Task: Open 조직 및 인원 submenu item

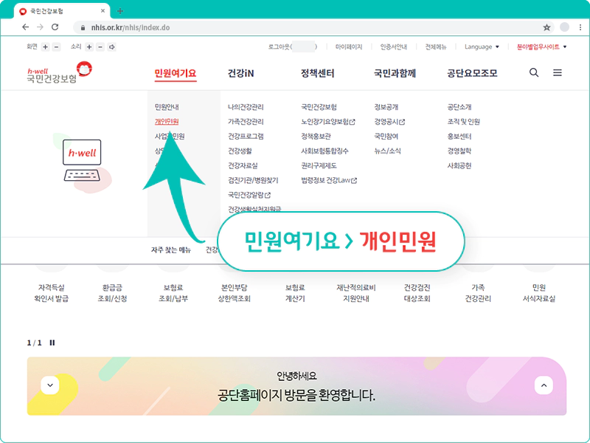Action: tap(464, 122)
